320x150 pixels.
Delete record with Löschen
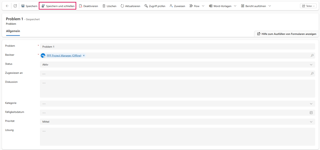(109, 6)
